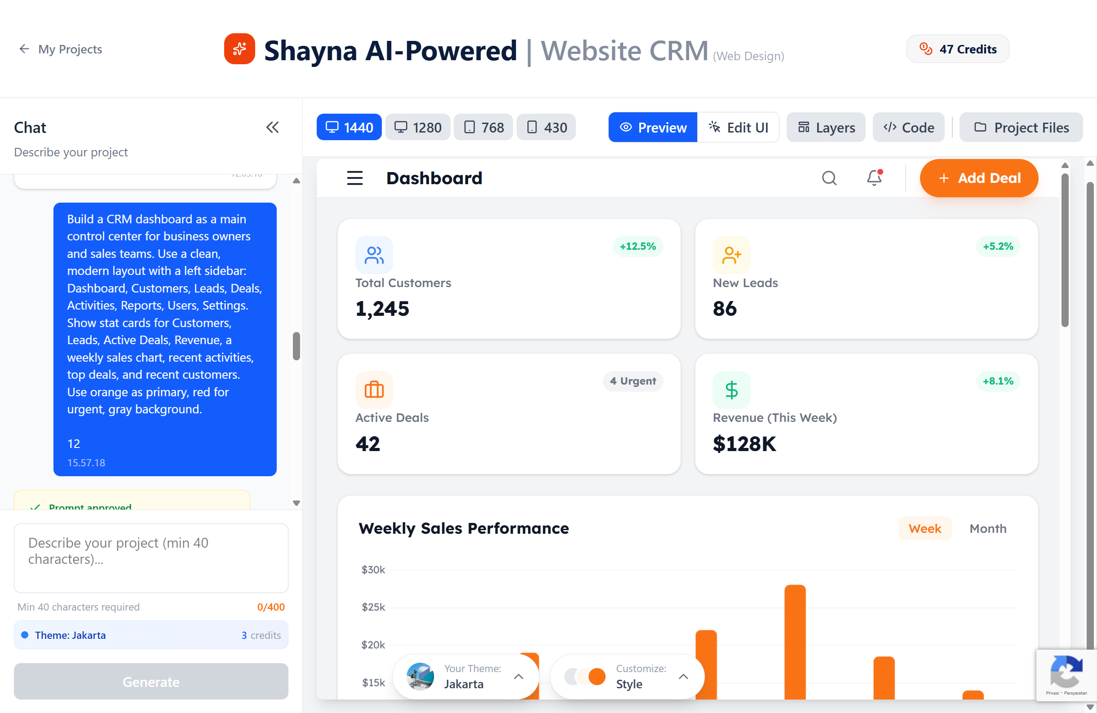Switch sales chart to Month view

click(987, 528)
